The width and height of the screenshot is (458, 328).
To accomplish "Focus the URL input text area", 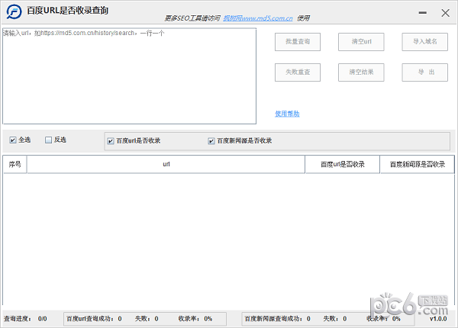I will pyautogui.click(x=129, y=76).
